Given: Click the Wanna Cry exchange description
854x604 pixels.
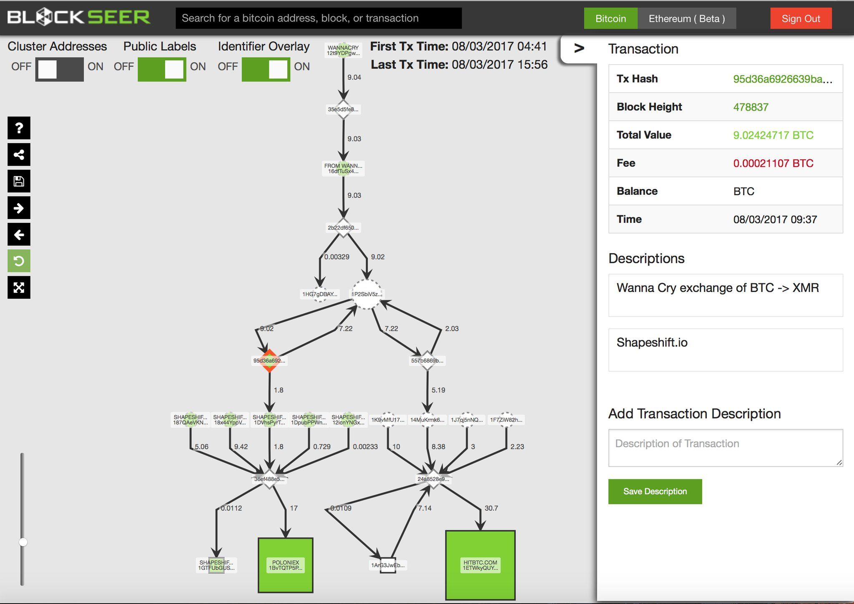Looking at the screenshot, I should [726, 295].
